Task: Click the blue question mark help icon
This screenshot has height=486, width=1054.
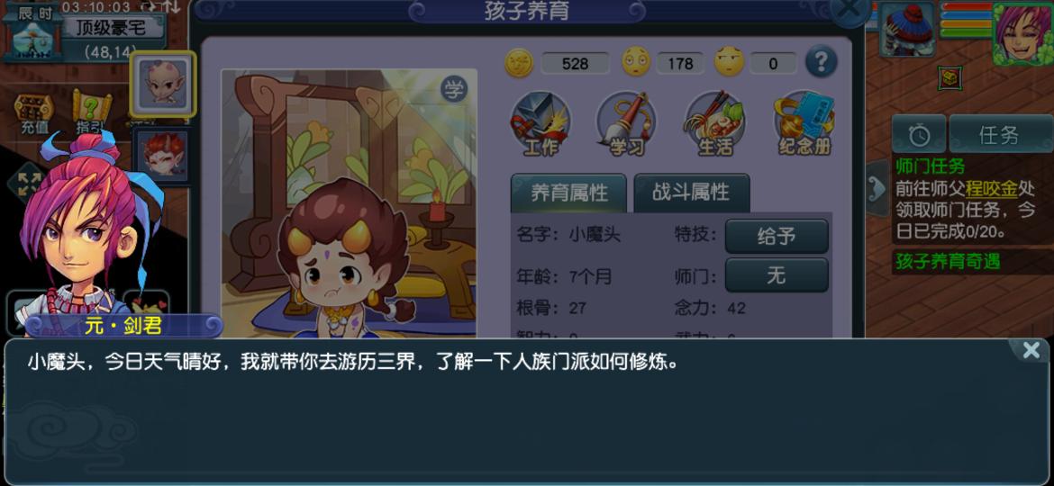Action: 821,63
